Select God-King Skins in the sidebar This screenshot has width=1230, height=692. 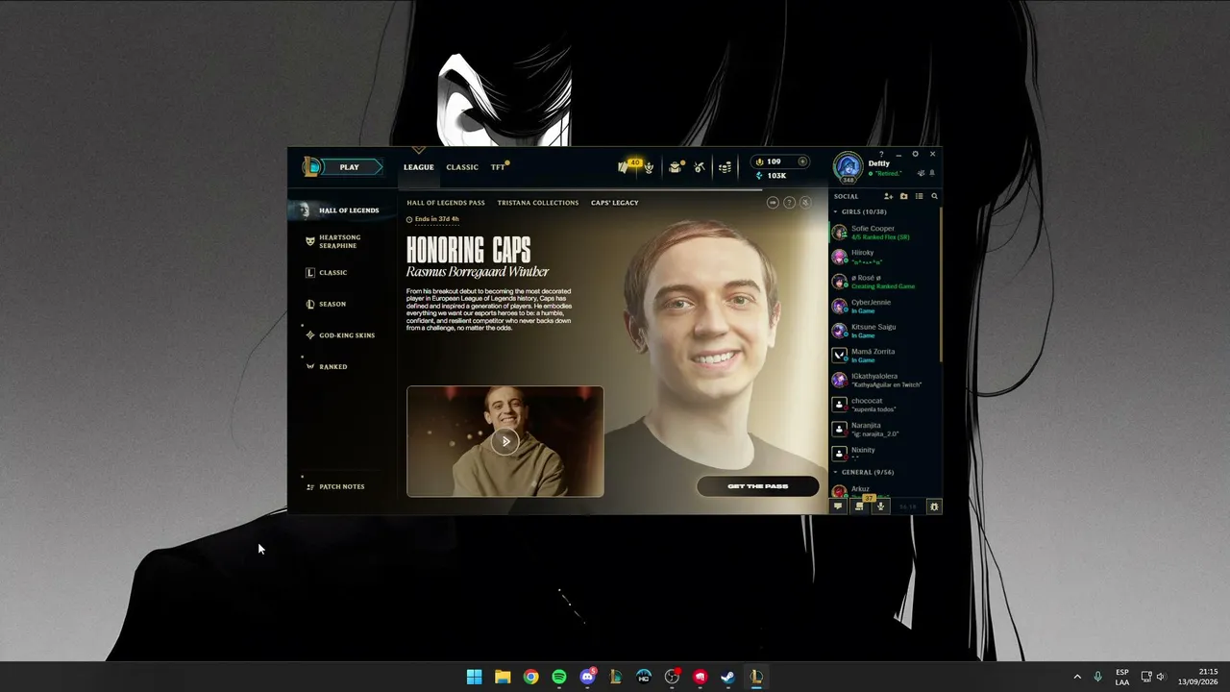pos(342,335)
